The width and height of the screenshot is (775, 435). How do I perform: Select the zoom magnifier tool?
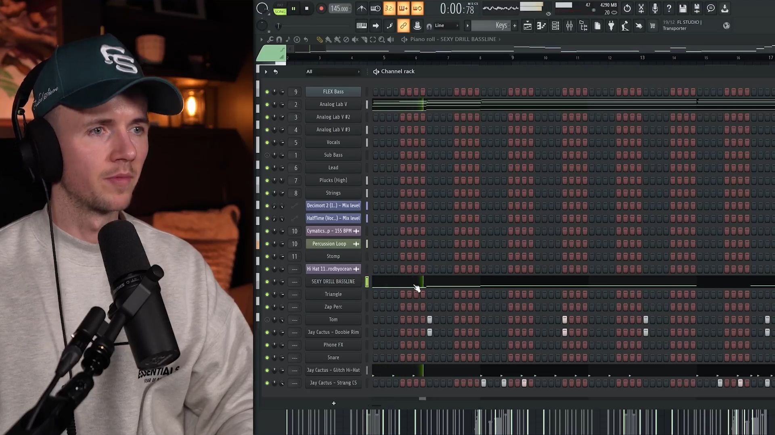tap(382, 40)
